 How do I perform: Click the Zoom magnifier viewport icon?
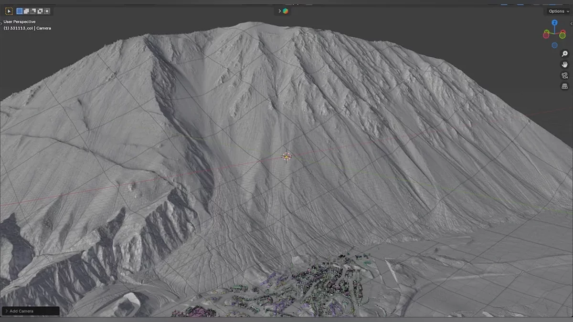click(x=564, y=54)
